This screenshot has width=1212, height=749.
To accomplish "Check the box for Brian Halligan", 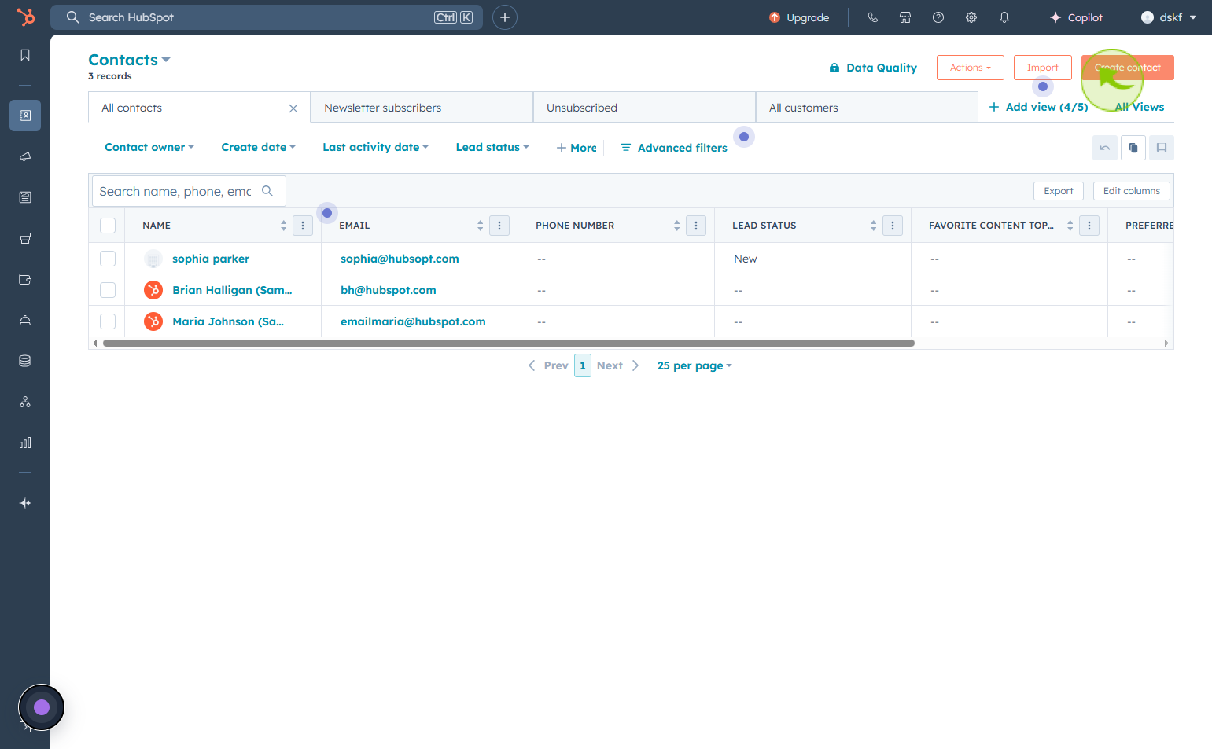I will coord(108,290).
